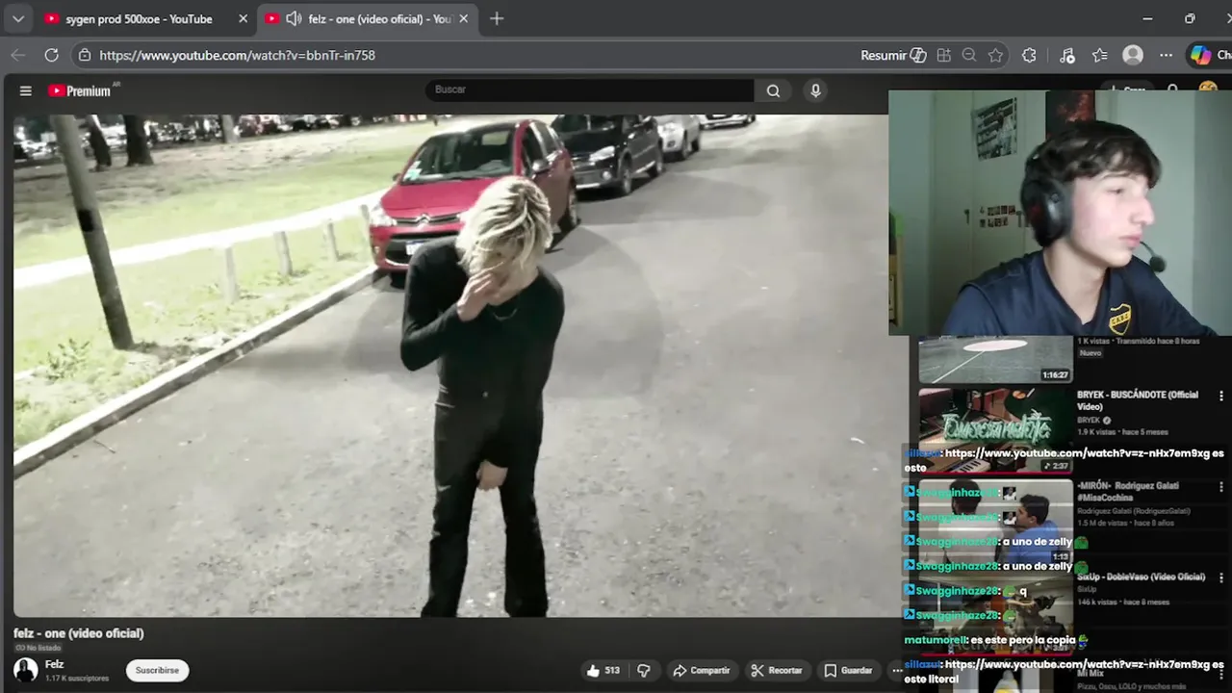Open more actions ellipsis beside Guardar

click(x=896, y=670)
